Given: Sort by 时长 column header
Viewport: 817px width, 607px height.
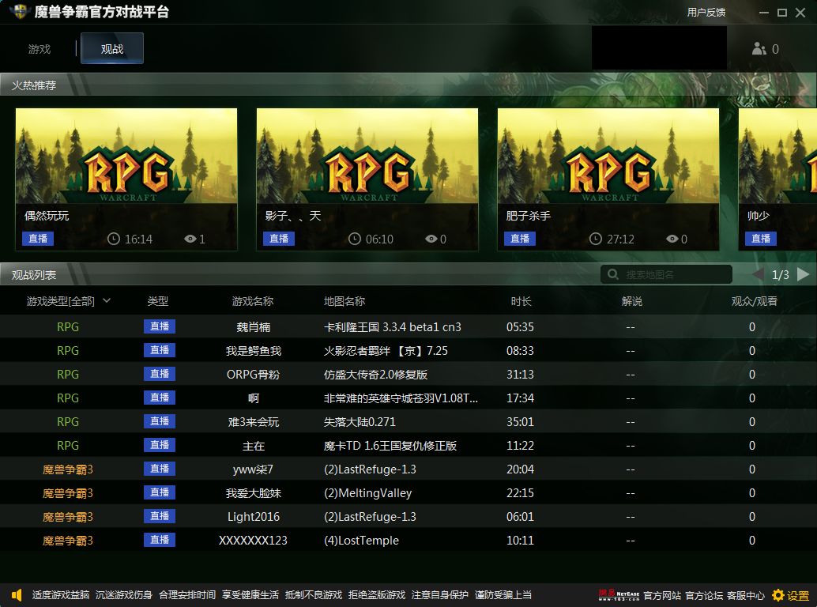Looking at the screenshot, I should [521, 301].
